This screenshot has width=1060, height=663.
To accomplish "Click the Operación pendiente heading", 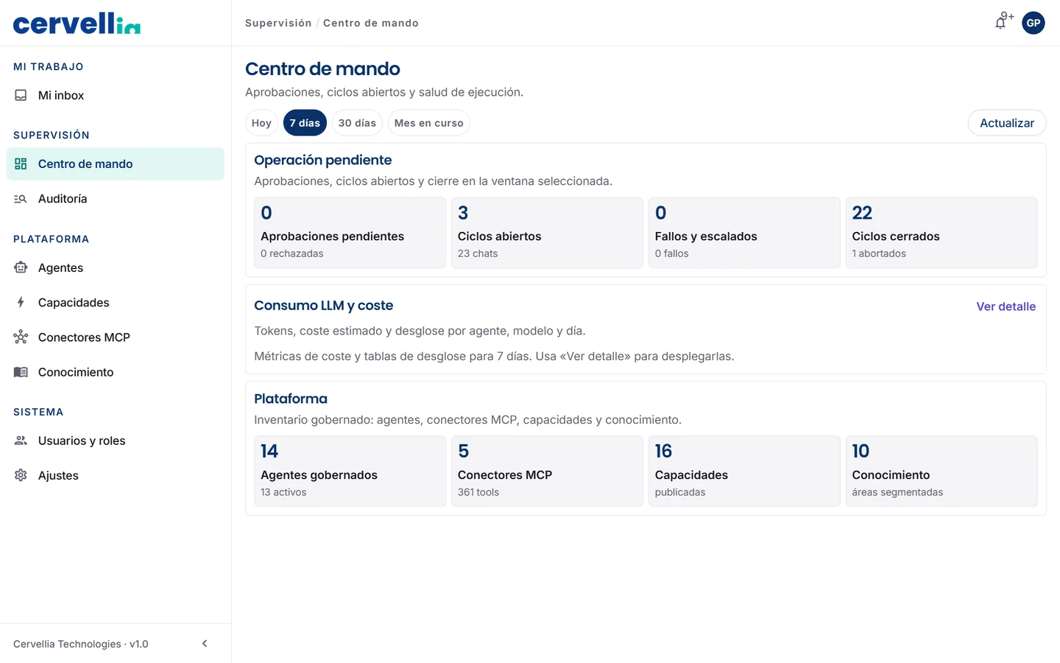I will [x=322, y=160].
